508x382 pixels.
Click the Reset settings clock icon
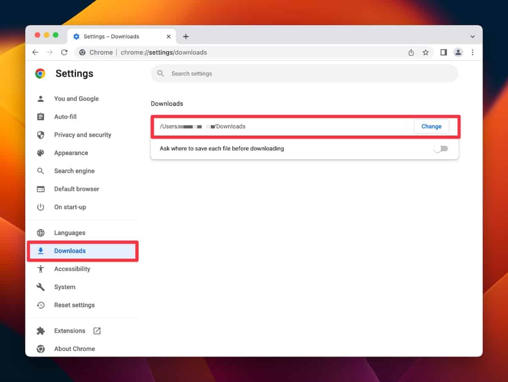click(41, 305)
